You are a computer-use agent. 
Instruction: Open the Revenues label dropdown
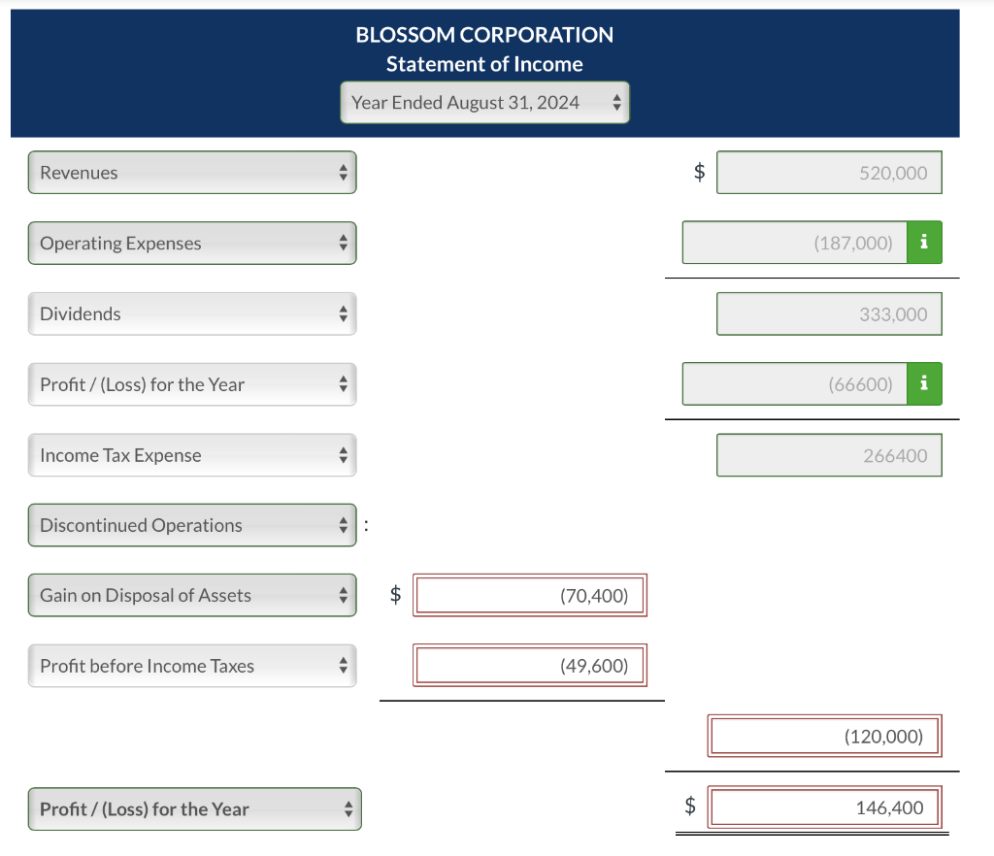click(191, 172)
